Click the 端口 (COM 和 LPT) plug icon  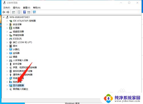tap(11, 42)
